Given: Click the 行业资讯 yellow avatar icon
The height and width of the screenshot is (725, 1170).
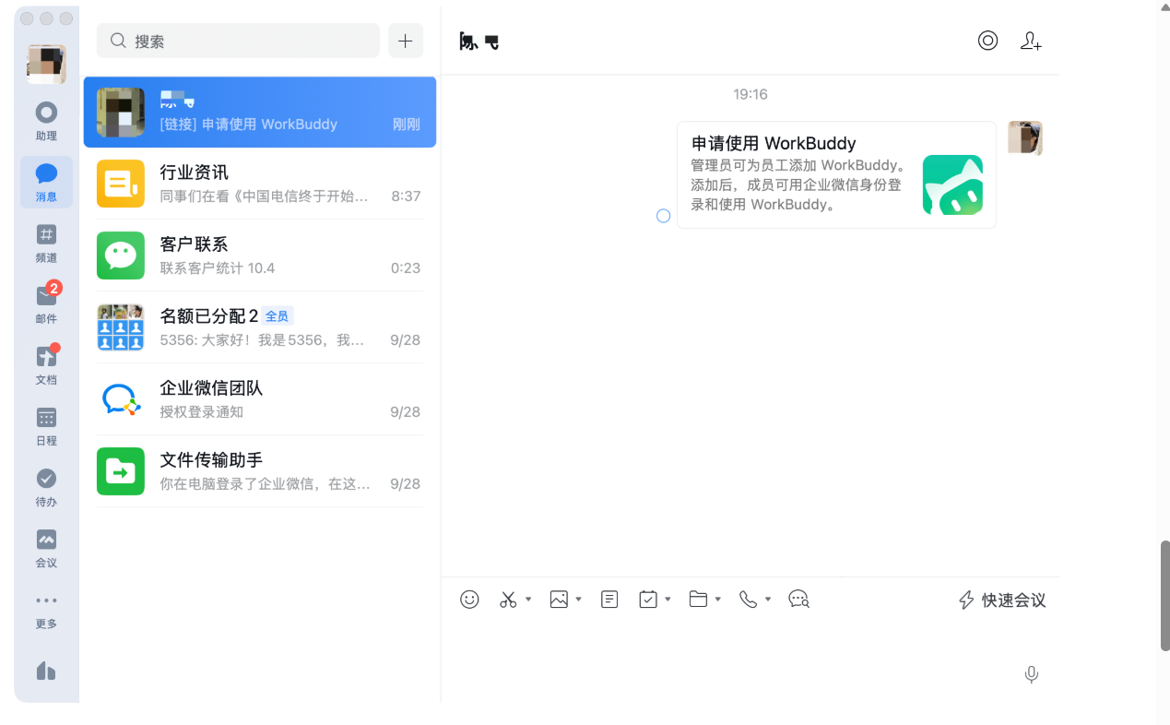Looking at the screenshot, I should [x=121, y=184].
